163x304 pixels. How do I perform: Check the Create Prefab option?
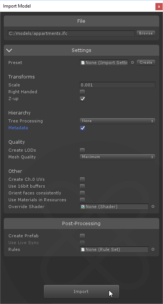tap(82, 236)
